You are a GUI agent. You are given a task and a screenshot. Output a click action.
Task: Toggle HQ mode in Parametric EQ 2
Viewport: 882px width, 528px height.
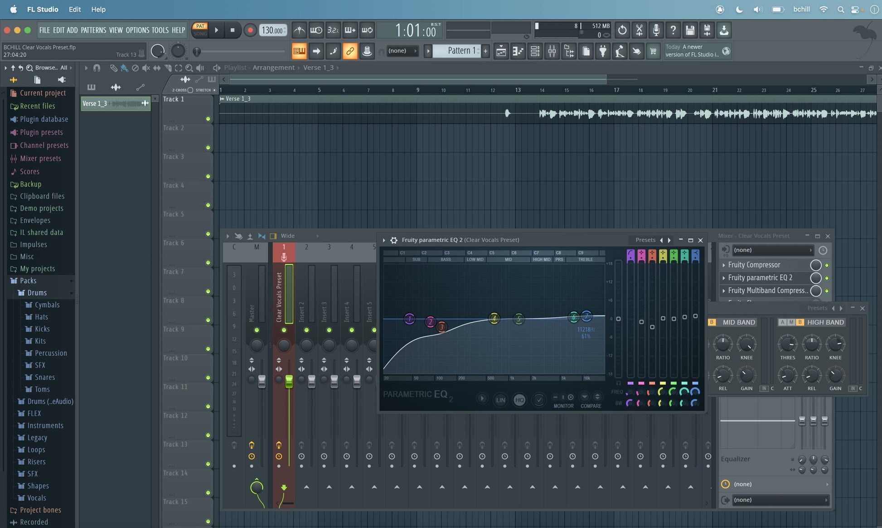point(519,400)
